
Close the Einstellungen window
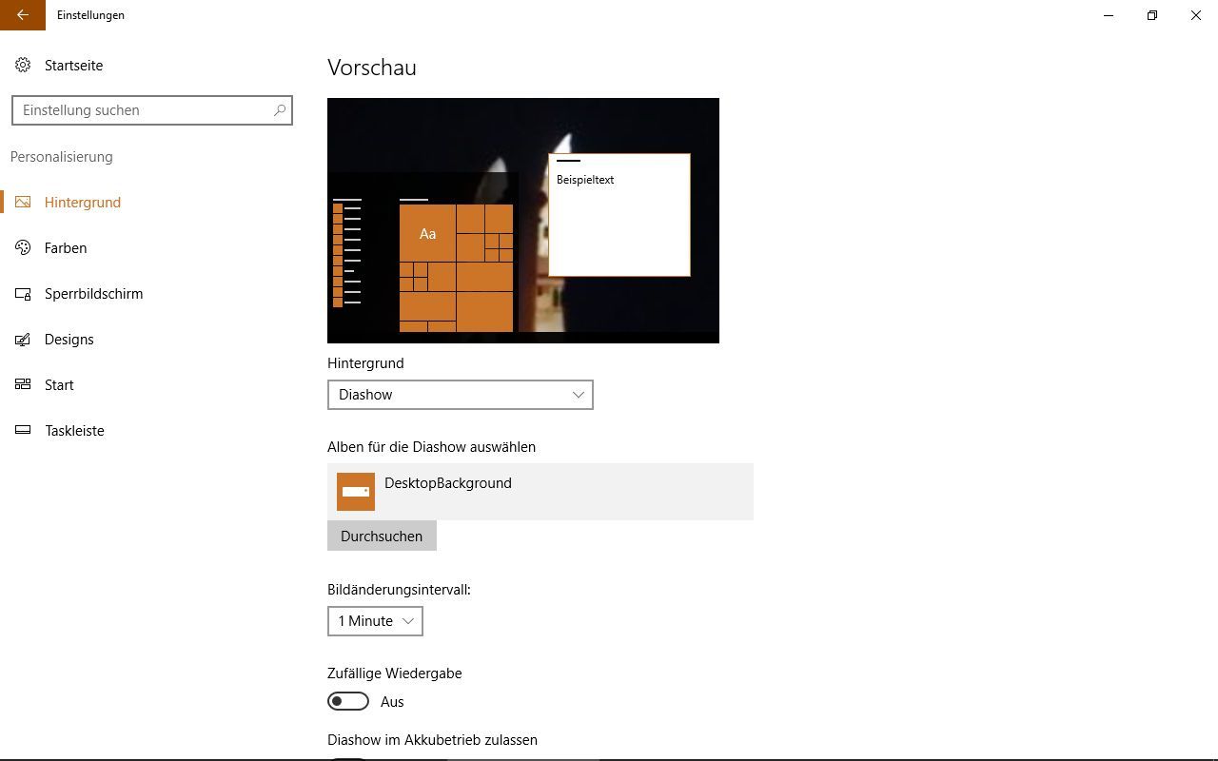pos(1196,15)
